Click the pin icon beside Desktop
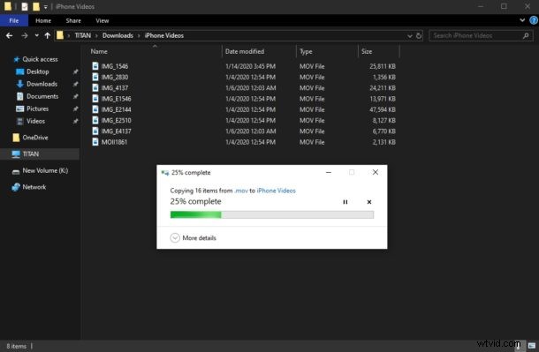539x352 pixels. click(75, 71)
